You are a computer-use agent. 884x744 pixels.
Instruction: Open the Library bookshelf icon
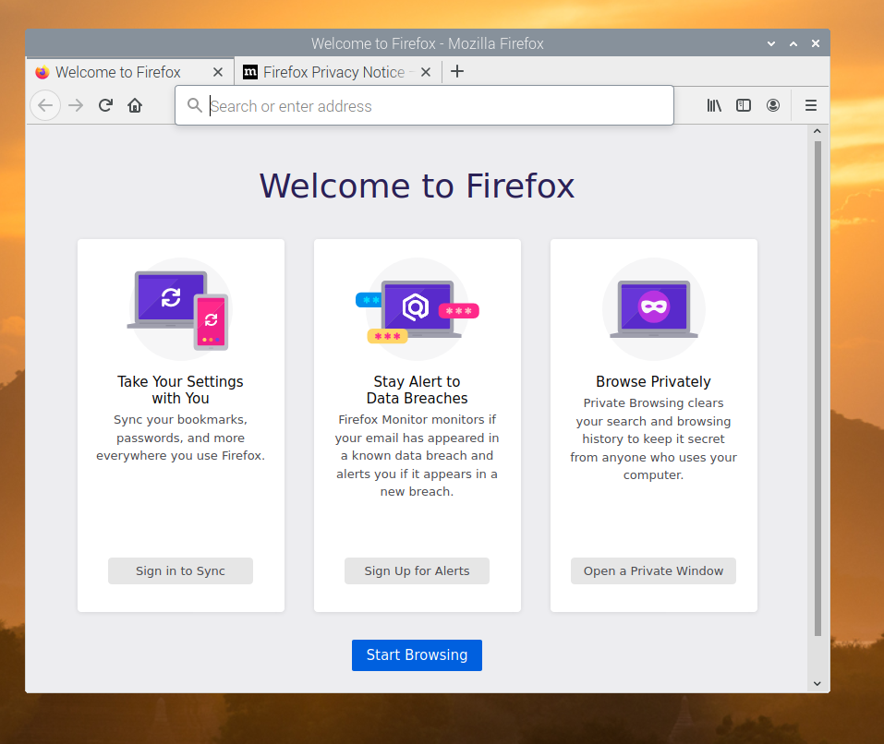pos(714,105)
